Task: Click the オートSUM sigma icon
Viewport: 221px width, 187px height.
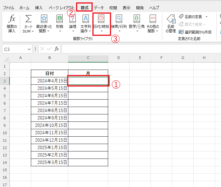Action: (28, 19)
